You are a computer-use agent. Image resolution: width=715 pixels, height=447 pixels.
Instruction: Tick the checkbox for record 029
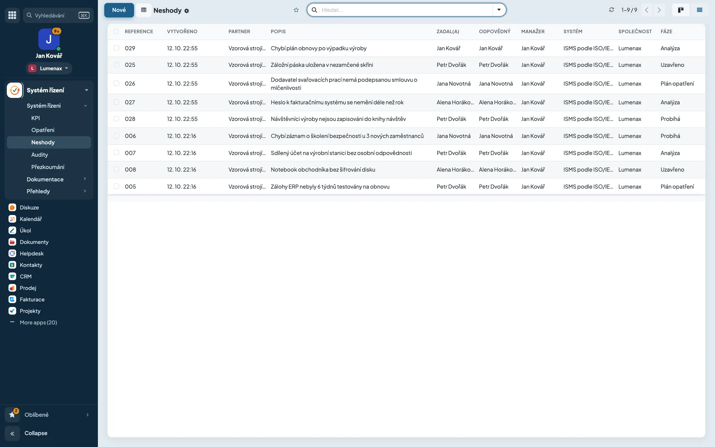click(116, 48)
